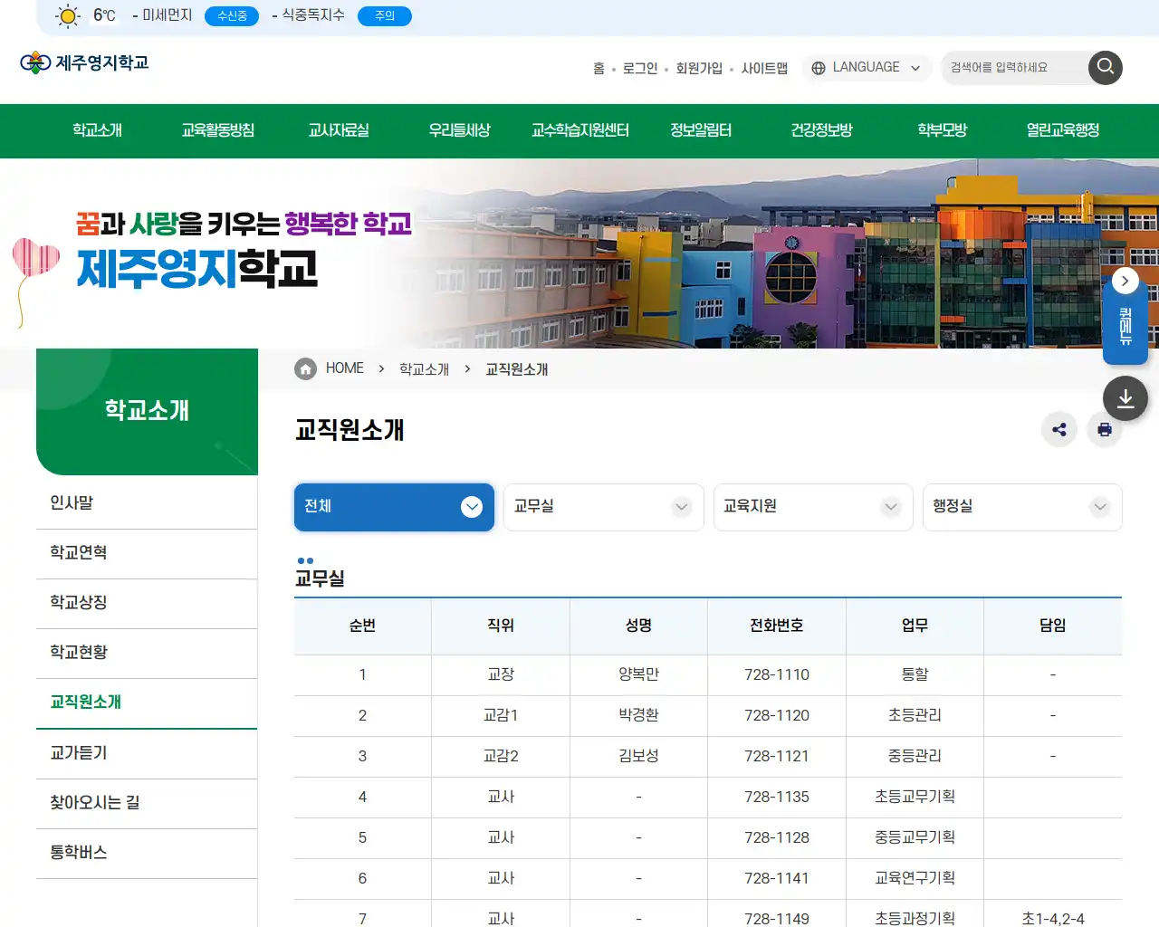
Task: Click the round download arrow button
Action: pyautogui.click(x=1125, y=398)
